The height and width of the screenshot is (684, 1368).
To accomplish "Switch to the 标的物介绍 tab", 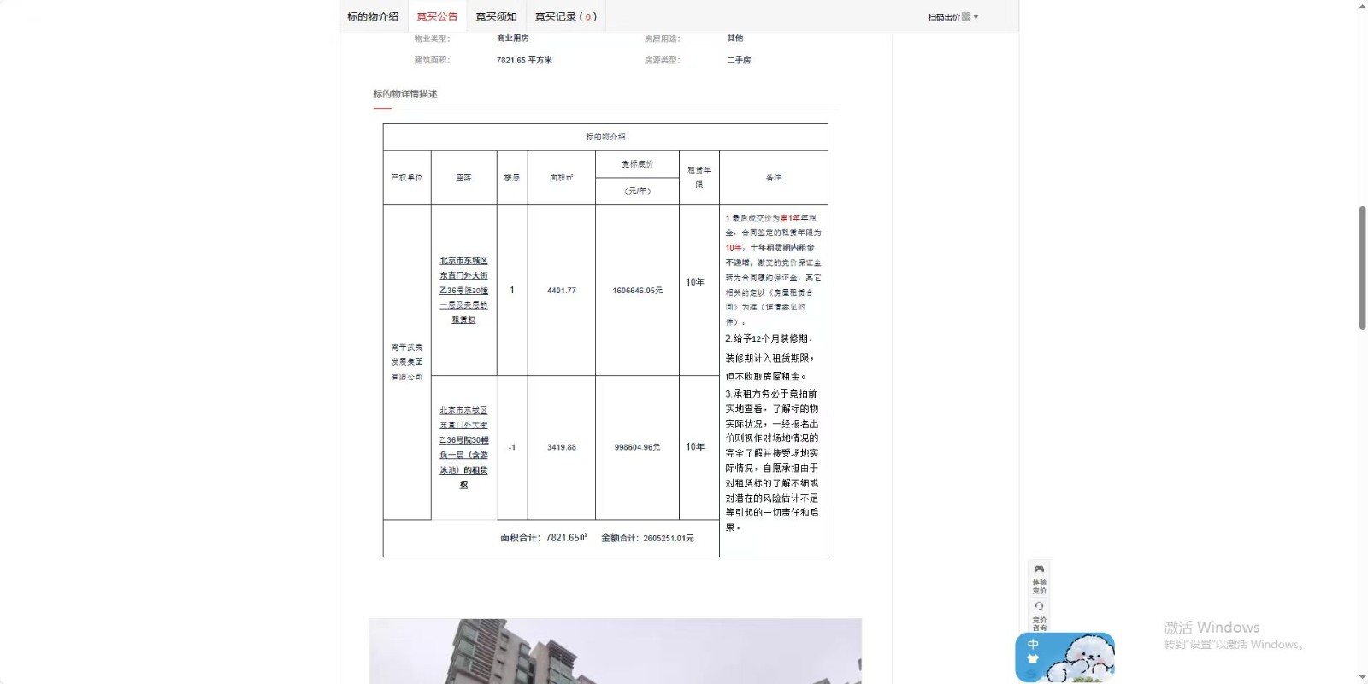I will pyautogui.click(x=373, y=16).
